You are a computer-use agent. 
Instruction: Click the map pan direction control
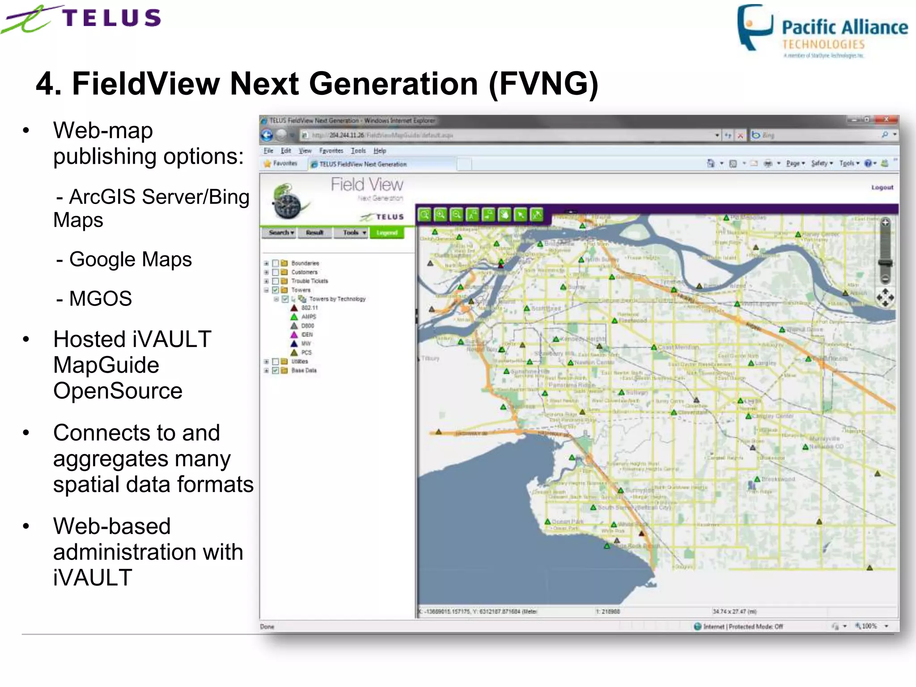[x=885, y=297]
